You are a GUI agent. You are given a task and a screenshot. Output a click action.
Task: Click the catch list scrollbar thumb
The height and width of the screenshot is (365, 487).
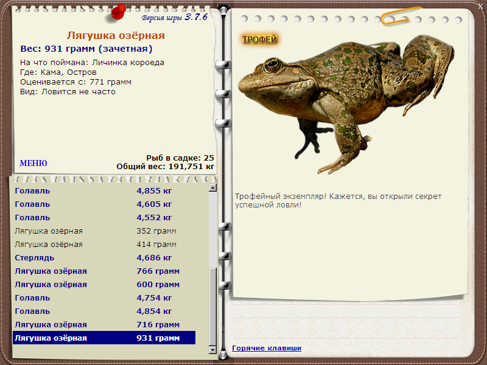tap(212, 307)
